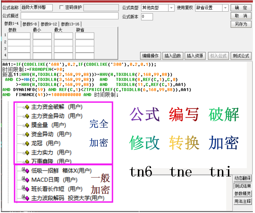Click the 公式版本 input field
The image size is (255, 213).
coord(147,17)
